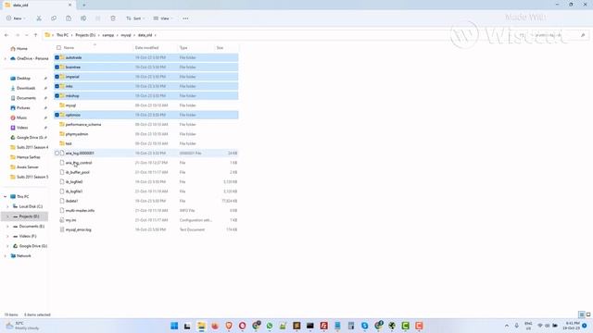Open Opera browser from the taskbar
This screenshot has height=333, width=593.
point(243,326)
